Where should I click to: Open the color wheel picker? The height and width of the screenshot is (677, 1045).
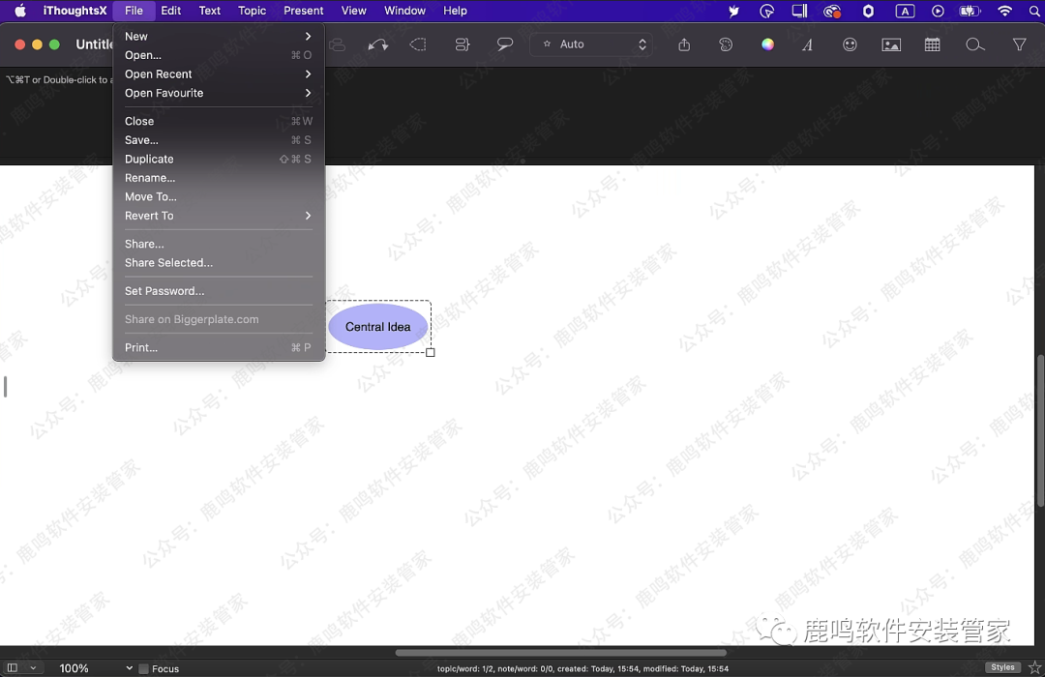click(x=767, y=44)
